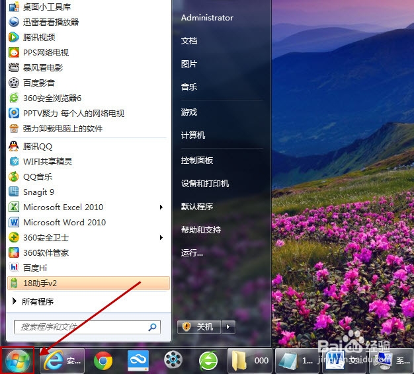Image resolution: width=414 pixels, height=374 pixels.
Task: Launch 腾讯QQ penguin icon
Action: (x=14, y=146)
